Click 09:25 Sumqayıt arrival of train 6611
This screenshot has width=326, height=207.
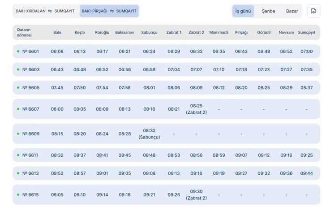pyautogui.click(x=306, y=155)
